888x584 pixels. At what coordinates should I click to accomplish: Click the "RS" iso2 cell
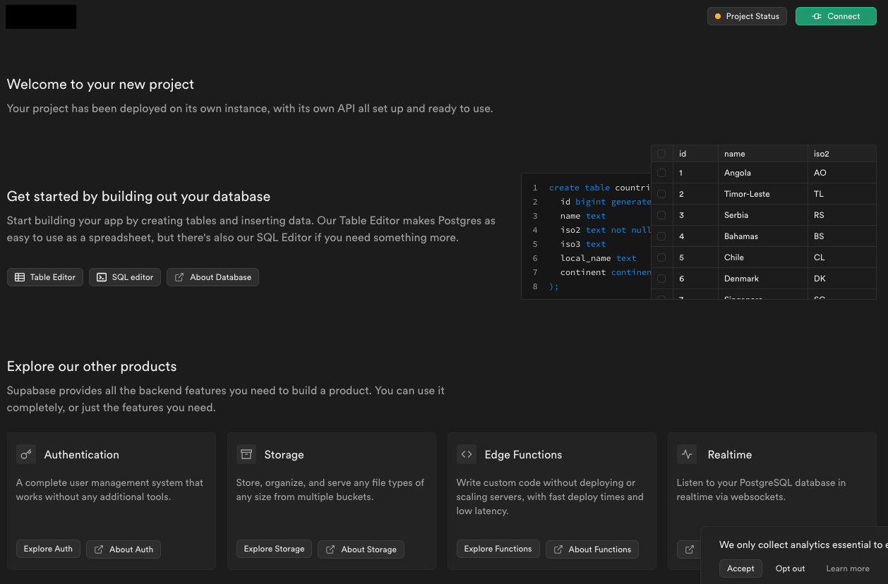click(842, 215)
